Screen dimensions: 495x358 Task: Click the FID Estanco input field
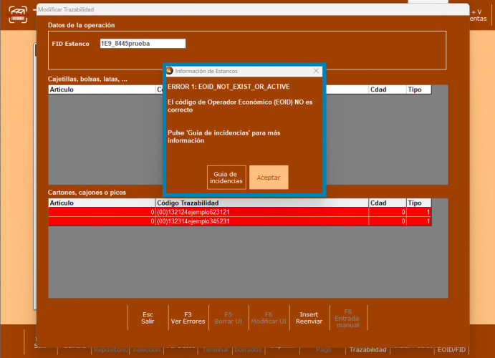tap(142, 44)
